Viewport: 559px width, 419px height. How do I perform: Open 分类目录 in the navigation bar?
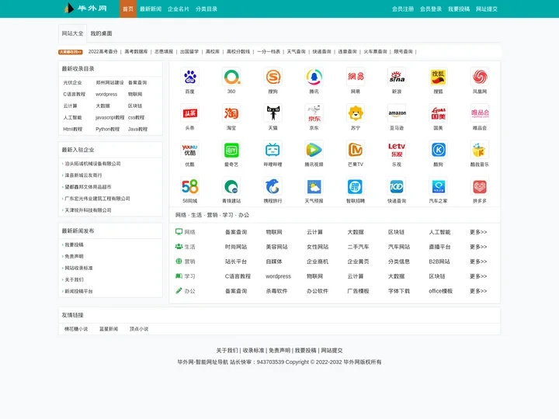[x=206, y=9]
